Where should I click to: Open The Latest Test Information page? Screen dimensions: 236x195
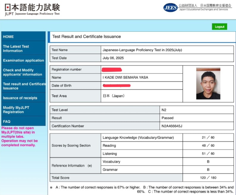coord(23,48)
